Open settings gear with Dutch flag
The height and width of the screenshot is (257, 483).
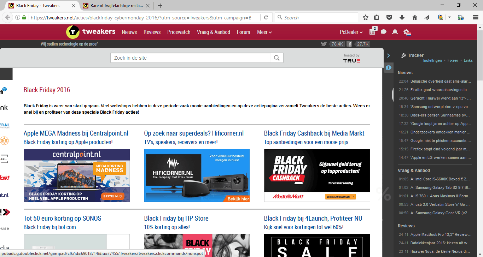pos(407,32)
